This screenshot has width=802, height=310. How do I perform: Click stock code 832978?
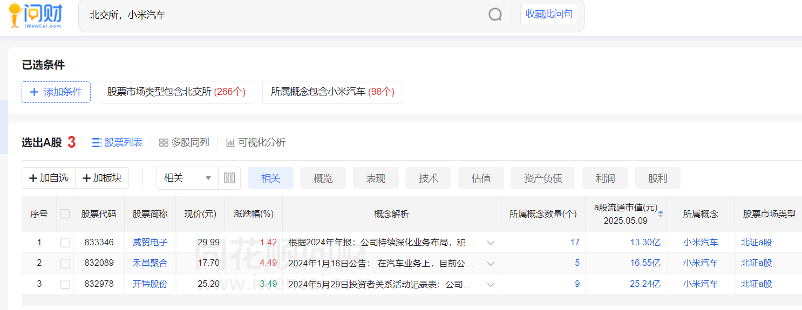coord(99,284)
